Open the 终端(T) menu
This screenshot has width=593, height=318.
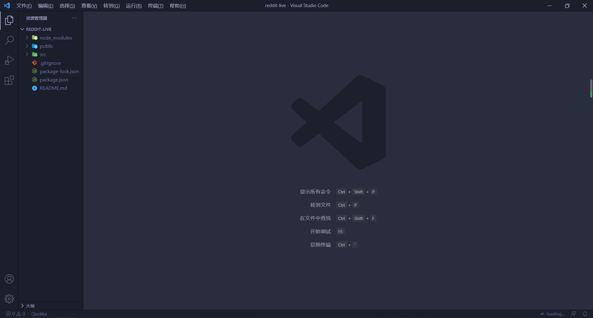point(156,6)
